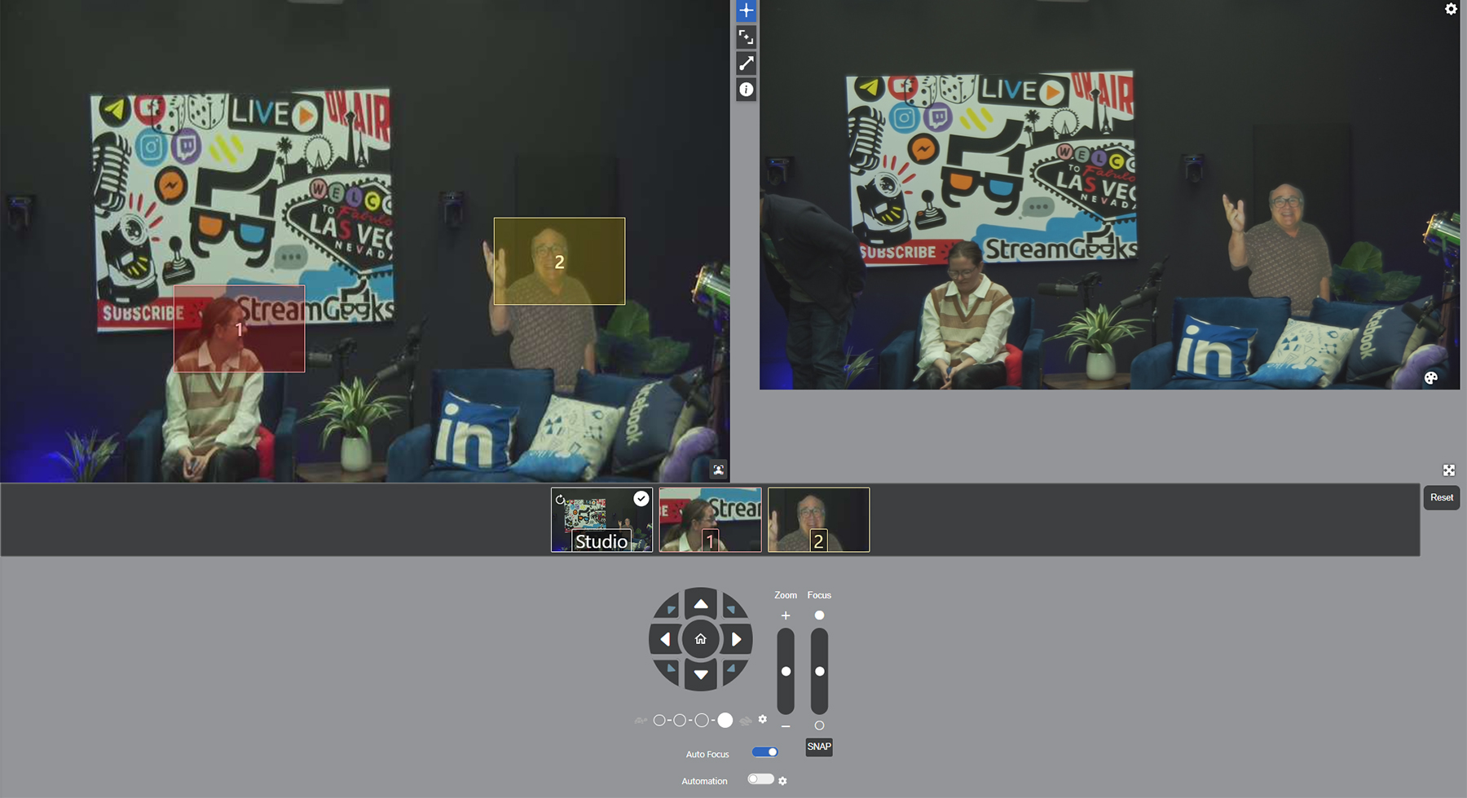Click the Automation label
The width and height of the screenshot is (1467, 798).
tap(704, 781)
